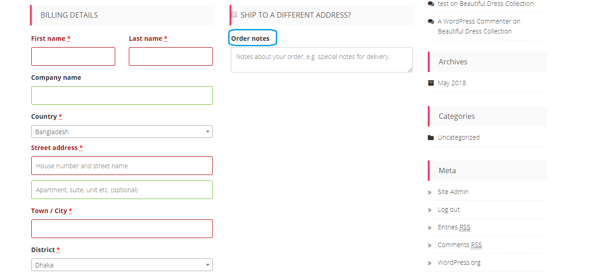
Task: Select the Uncategorized category link
Action: [458, 137]
